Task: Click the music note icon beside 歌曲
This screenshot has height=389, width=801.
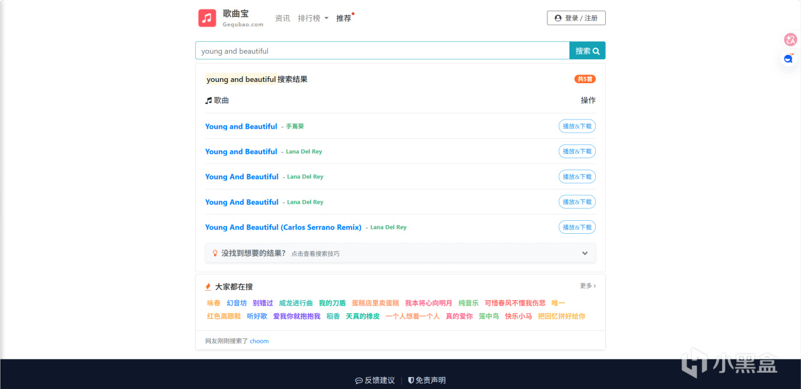Action: [x=208, y=100]
